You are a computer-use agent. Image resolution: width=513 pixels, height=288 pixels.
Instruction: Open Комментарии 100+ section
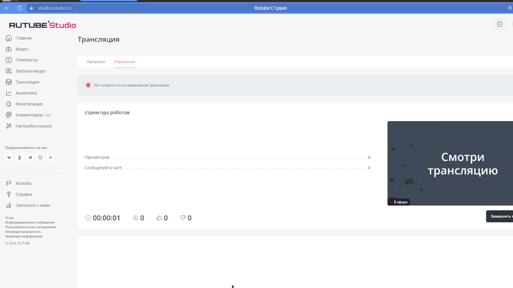click(x=33, y=115)
